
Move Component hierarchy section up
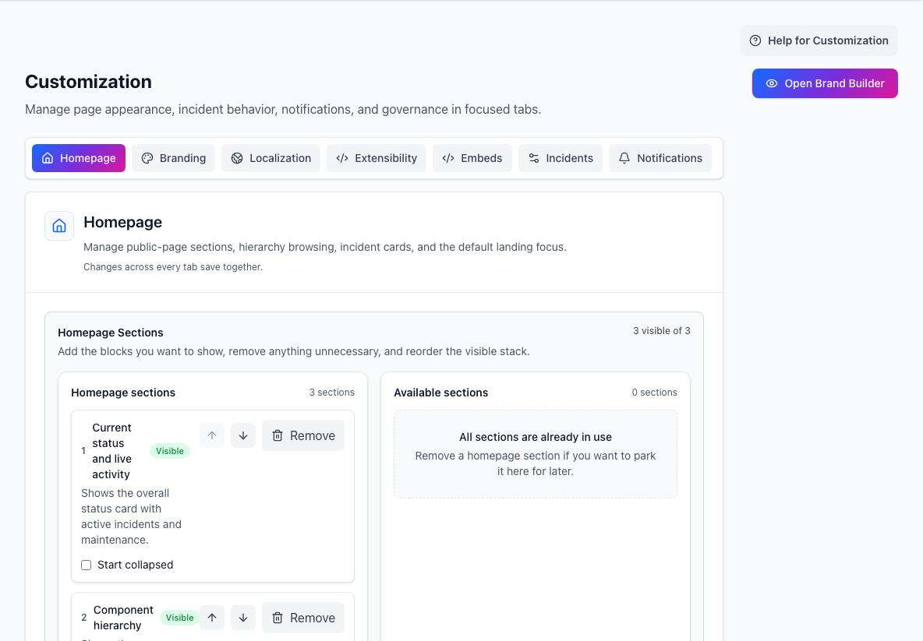click(x=212, y=618)
